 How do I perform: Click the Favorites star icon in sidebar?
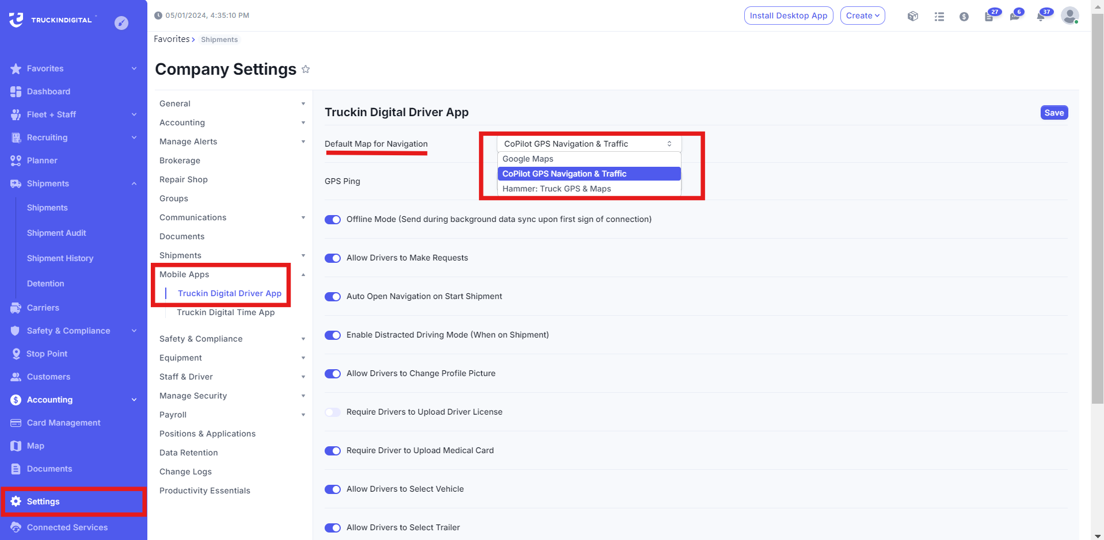pyautogui.click(x=16, y=68)
